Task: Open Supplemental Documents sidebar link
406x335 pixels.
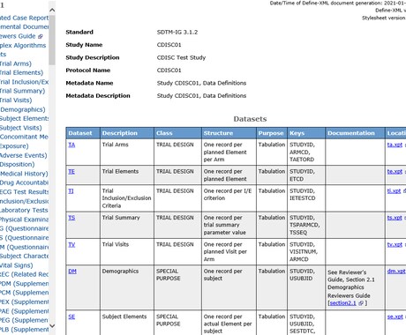Action: pyautogui.click(x=24, y=26)
